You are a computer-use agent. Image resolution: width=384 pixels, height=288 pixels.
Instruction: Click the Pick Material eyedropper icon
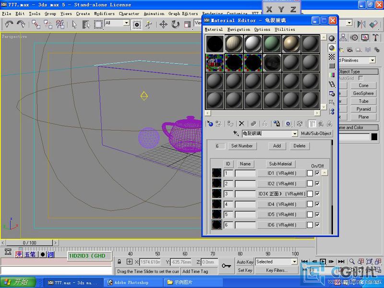236,133
